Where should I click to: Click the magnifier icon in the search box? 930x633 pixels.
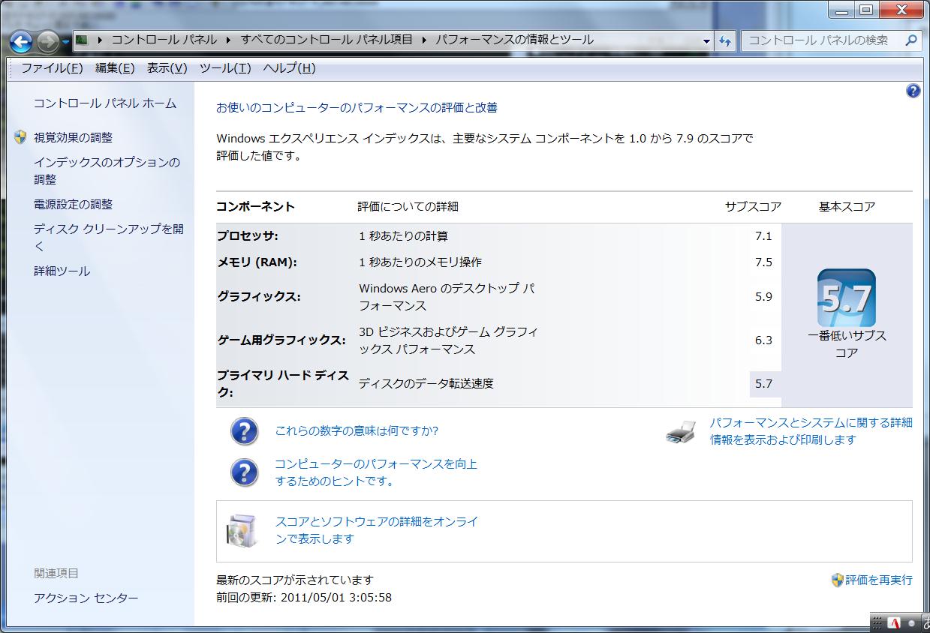click(x=911, y=40)
